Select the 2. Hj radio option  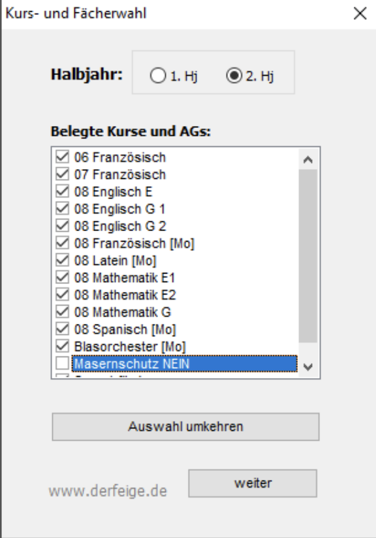234,76
